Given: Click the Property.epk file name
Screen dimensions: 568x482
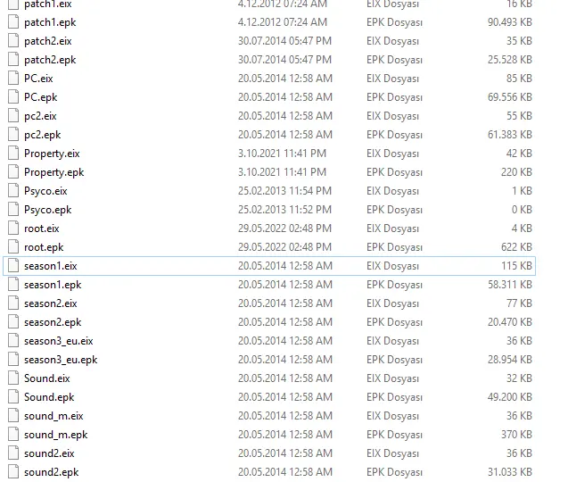Looking at the screenshot, I should (x=54, y=172).
